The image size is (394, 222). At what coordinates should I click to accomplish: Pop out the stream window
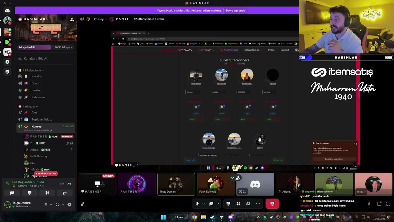click(x=379, y=204)
